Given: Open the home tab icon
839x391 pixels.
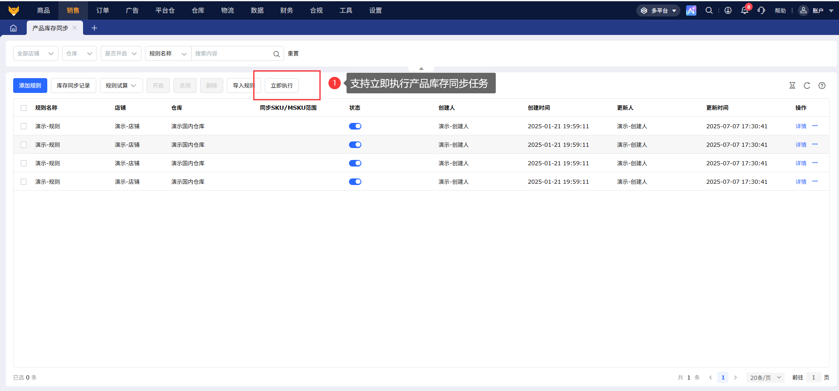Looking at the screenshot, I should [x=14, y=28].
